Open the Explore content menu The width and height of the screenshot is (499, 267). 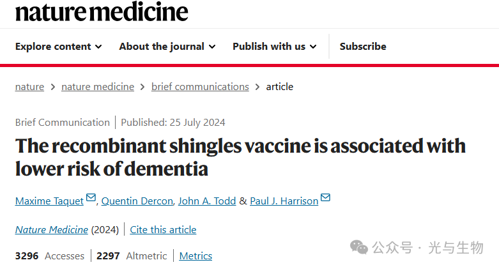click(x=54, y=46)
